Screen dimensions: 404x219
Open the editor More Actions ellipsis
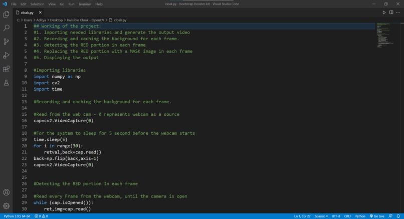pyautogui.click(x=398, y=13)
